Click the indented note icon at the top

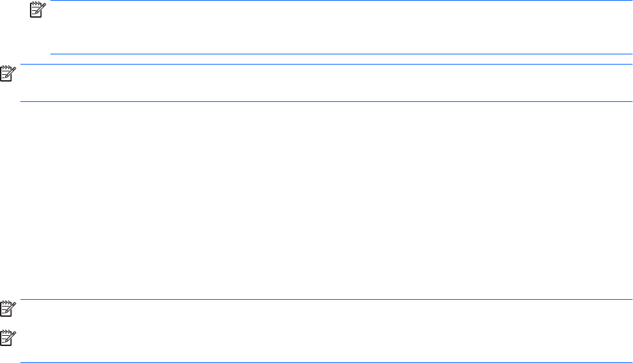36,9
